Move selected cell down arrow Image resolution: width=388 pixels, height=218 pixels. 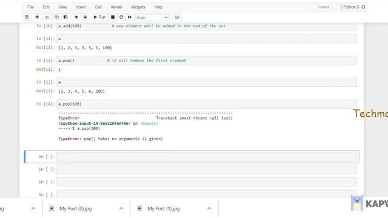point(85,18)
